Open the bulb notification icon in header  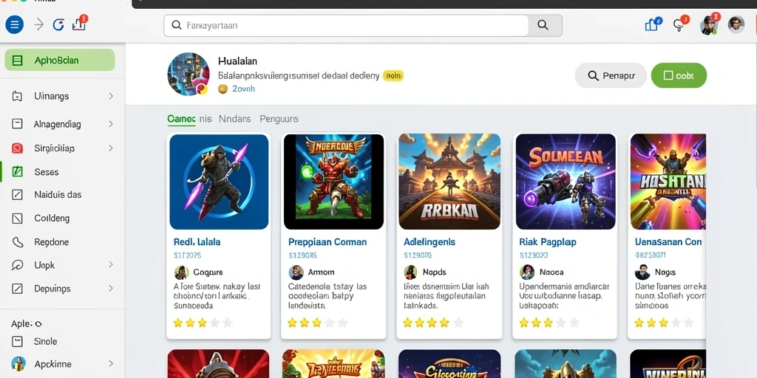680,24
